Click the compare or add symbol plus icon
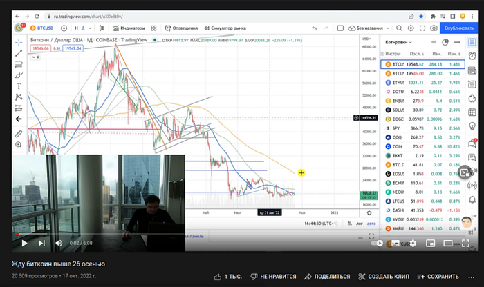The image size is (484, 287). [64, 28]
